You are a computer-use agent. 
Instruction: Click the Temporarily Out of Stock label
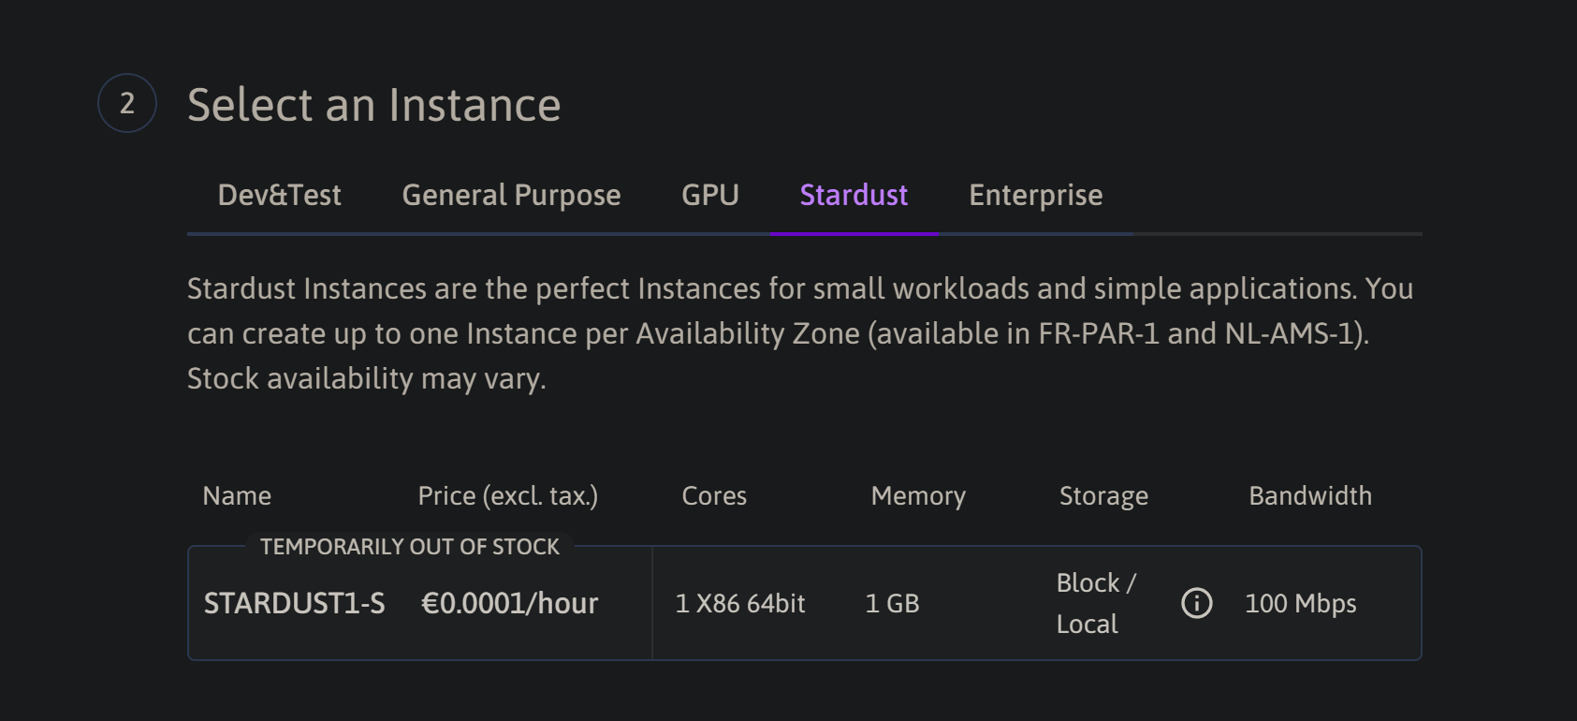tap(410, 547)
